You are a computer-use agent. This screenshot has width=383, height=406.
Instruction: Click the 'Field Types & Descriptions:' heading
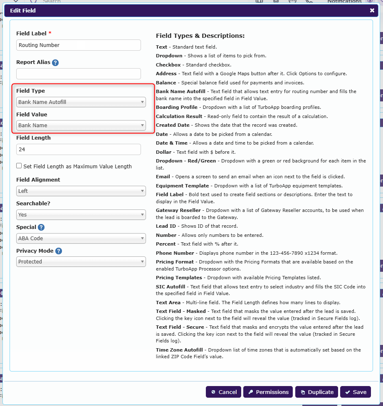(x=200, y=36)
